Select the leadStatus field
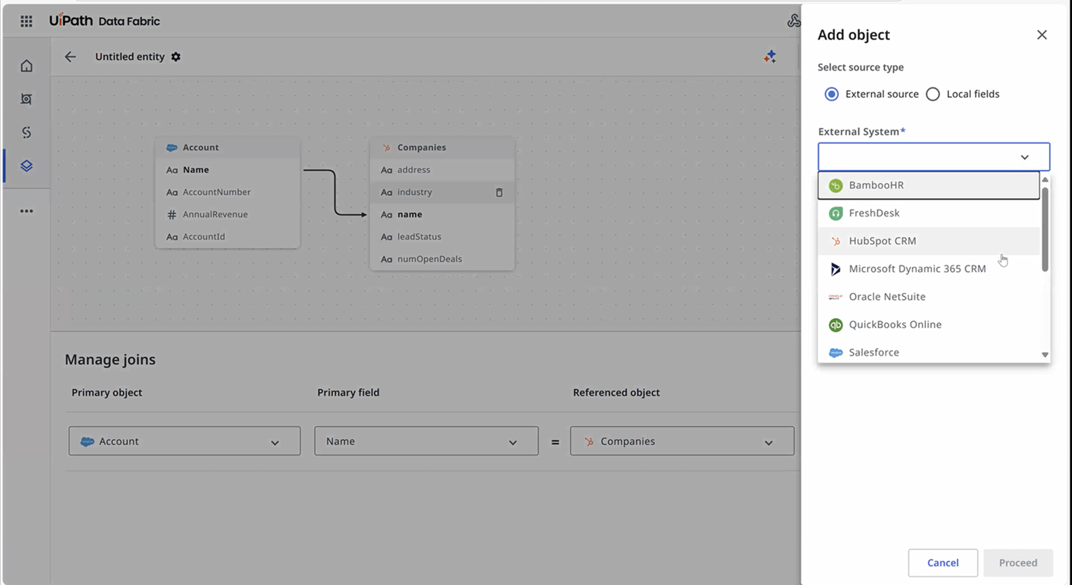The width and height of the screenshot is (1072, 585). pos(442,237)
